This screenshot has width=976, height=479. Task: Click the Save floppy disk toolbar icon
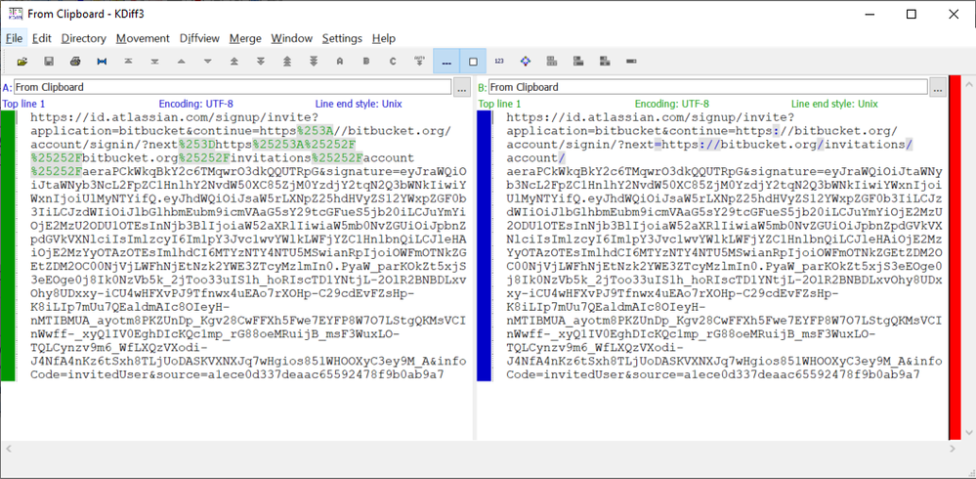point(49,62)
